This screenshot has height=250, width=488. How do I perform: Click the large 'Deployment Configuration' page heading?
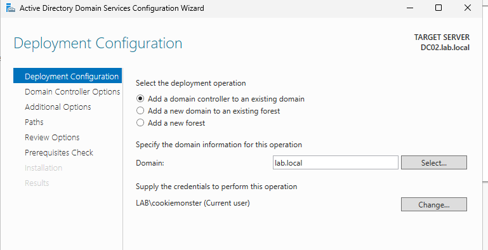click(98, 44)
